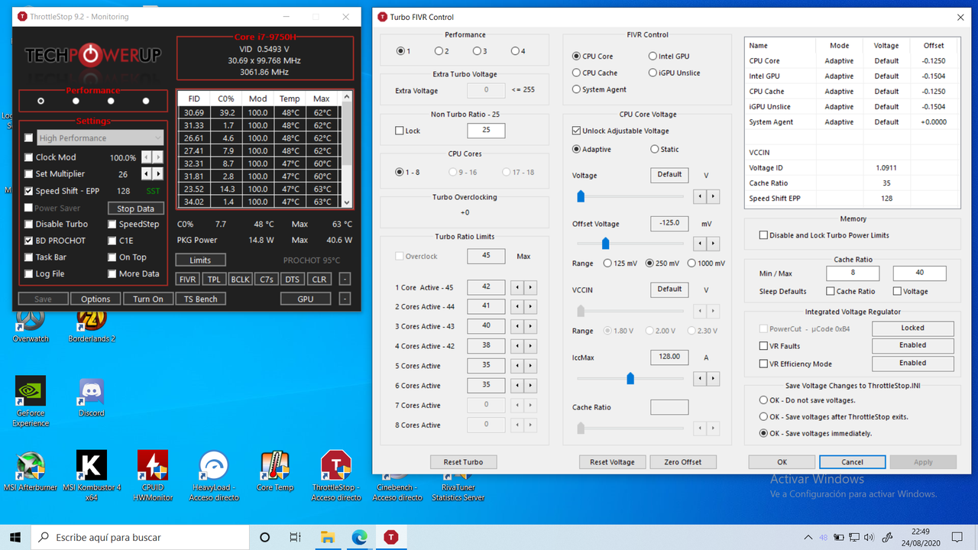The width and height of the screenshot is (978, 550).
Task: Click Cancel in Turbo FIVR Control
Action: [x=852, y=462]
